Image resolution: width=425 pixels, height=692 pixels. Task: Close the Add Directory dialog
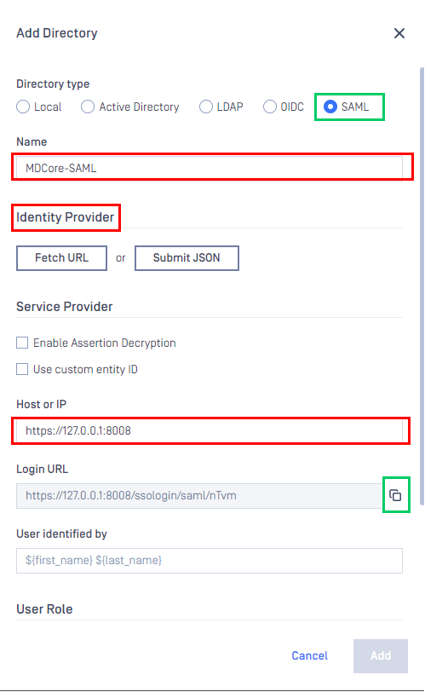(x=399, y=33)
